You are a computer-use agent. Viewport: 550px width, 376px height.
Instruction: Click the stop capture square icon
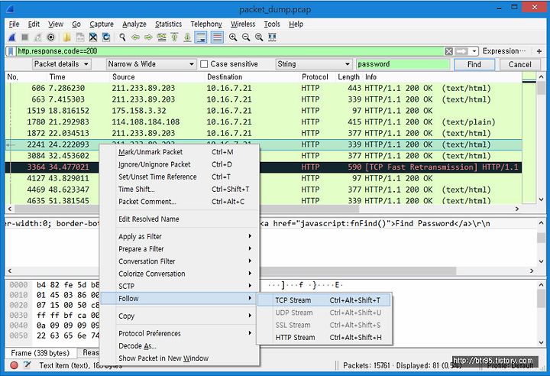click(25, 37)
